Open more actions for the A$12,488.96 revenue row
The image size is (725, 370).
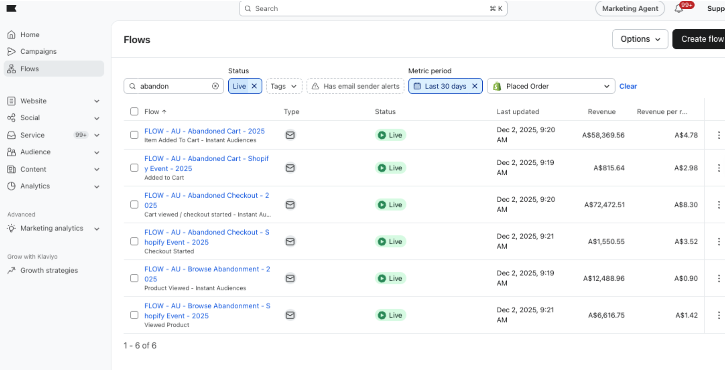[x=719, y=279]
